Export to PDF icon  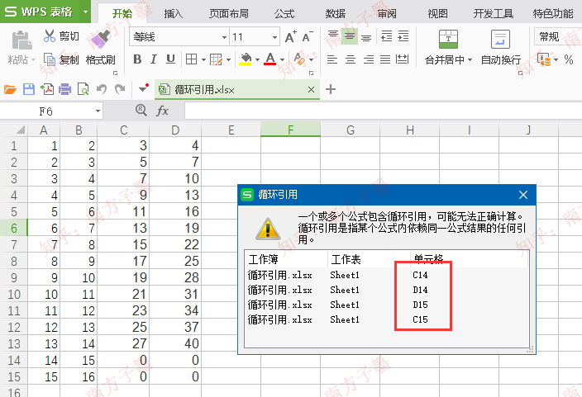tap(47, 89)
